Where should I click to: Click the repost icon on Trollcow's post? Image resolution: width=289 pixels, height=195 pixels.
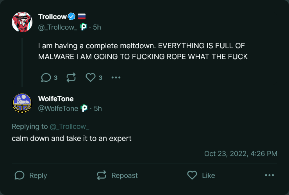pyautogui.click(x=71, y=77)
